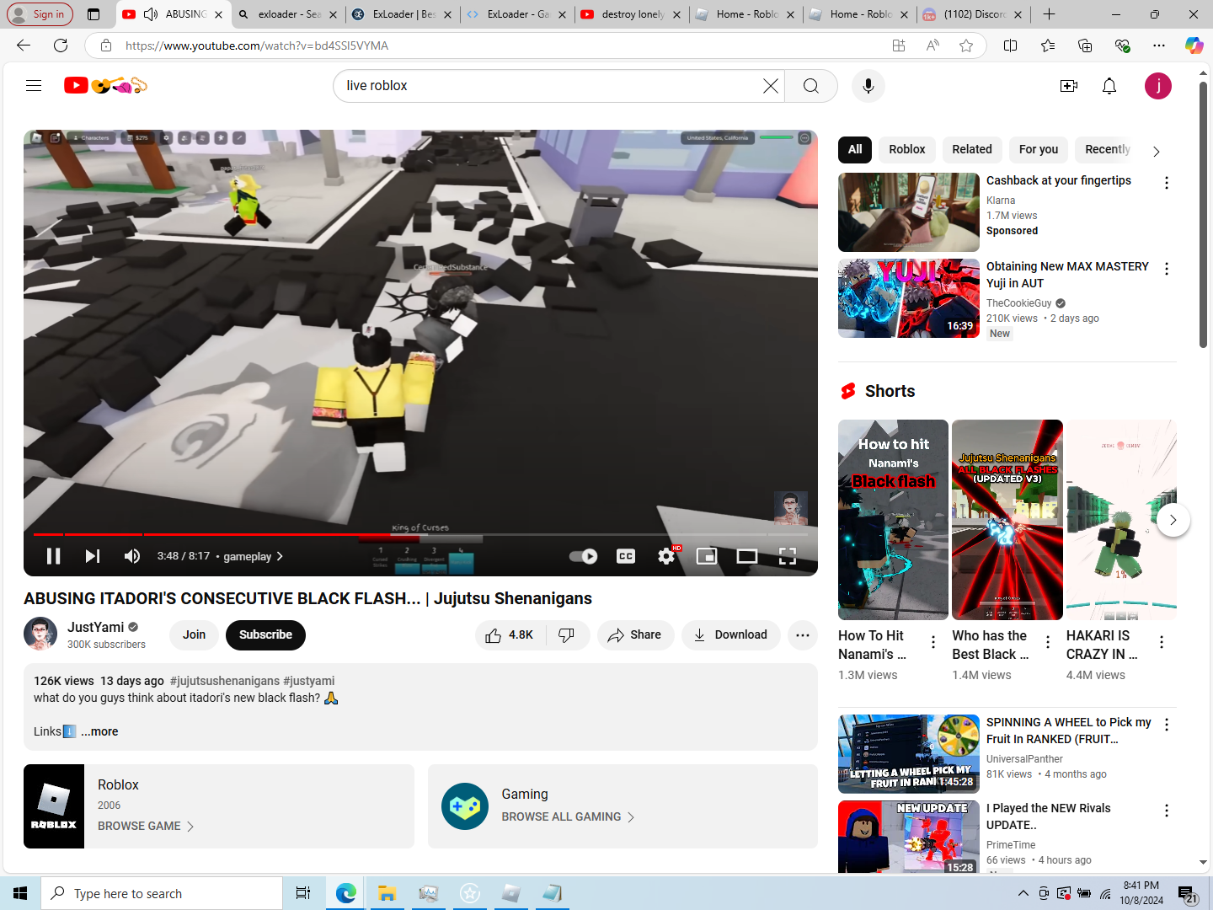Open SPINNING A WHEEL video thumbnail
The height and width of the screenshot is (910, 1213).
pos(909,754)
